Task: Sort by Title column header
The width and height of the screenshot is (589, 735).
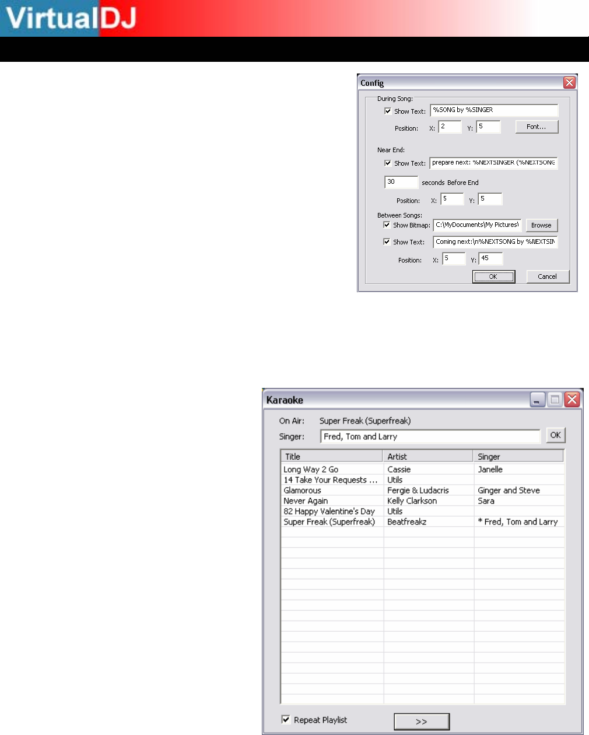Action: (x=332, y=456)
